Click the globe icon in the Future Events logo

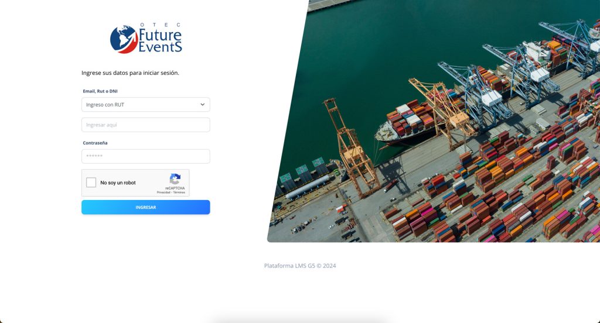point(124,39)
